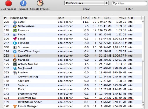The width and height of the screenshot is (148, 109).
Task: Sort by the VSIZE column header
Action: point(120,18)
